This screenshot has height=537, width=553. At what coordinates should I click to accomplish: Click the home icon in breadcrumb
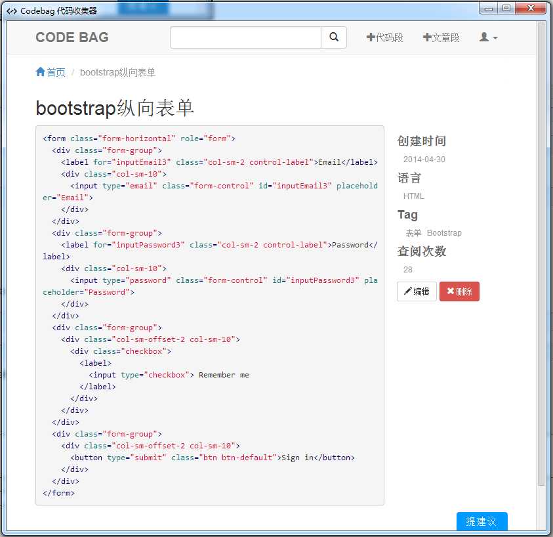pos(40,72)
